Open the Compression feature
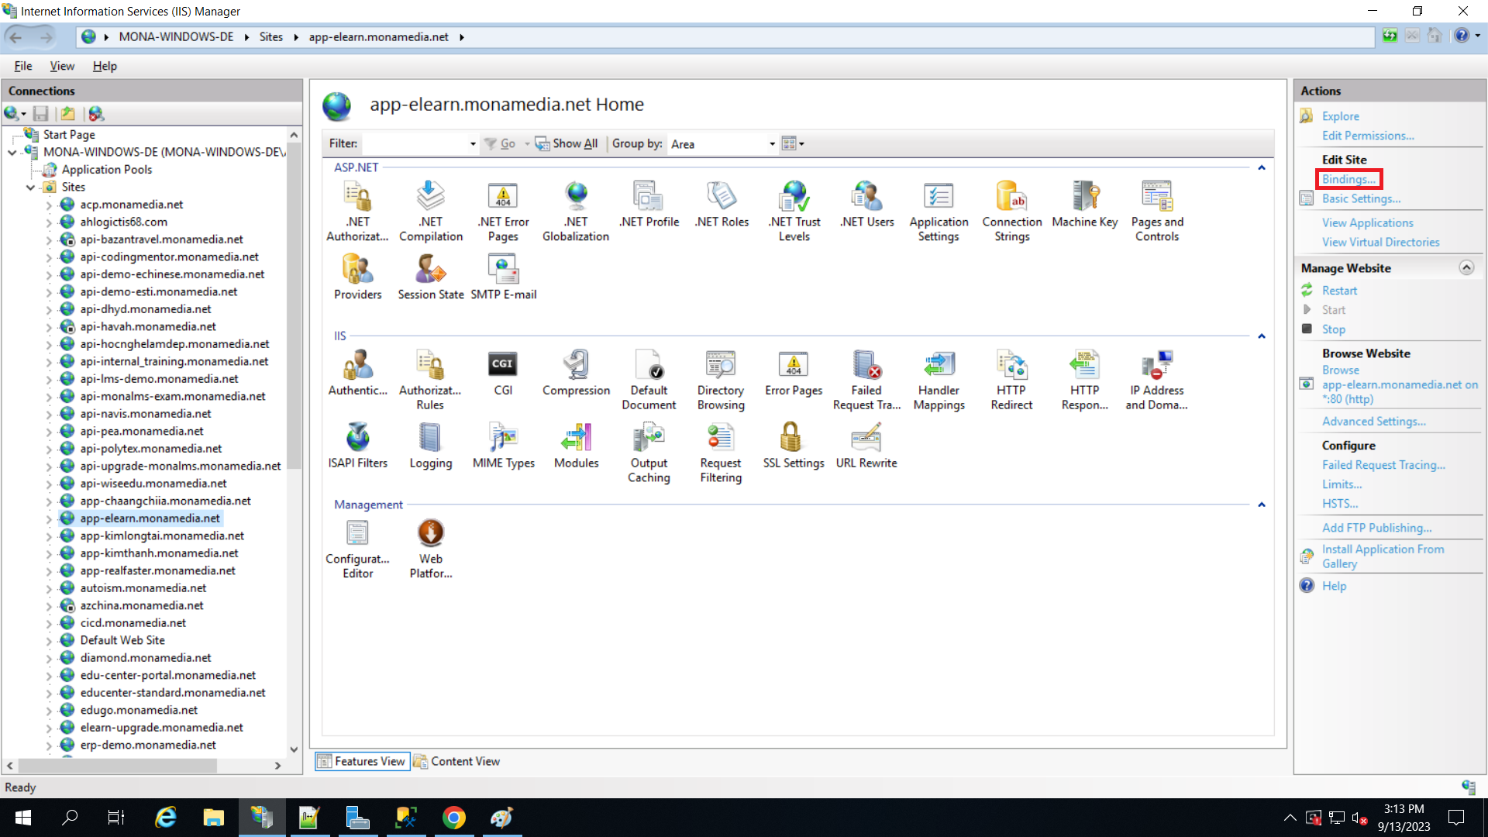 (576, 373)
